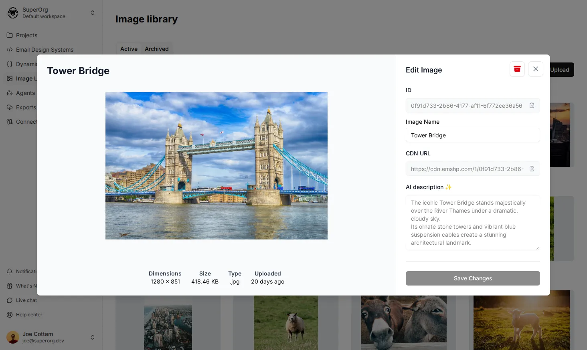
Task: Click the red archive icon button
Action: tap(517, 69)
